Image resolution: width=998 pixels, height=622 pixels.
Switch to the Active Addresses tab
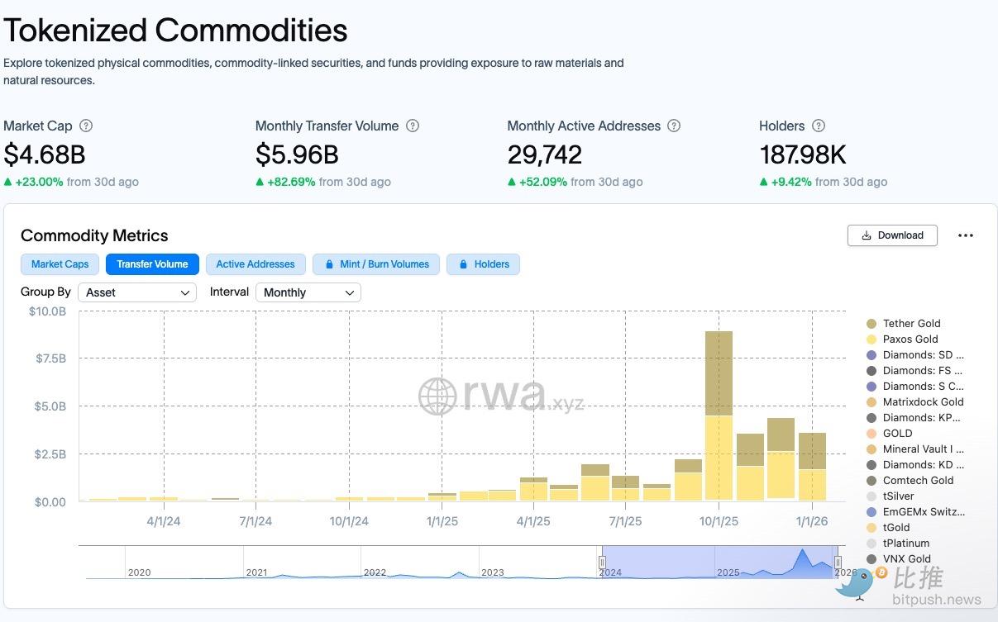255,264
